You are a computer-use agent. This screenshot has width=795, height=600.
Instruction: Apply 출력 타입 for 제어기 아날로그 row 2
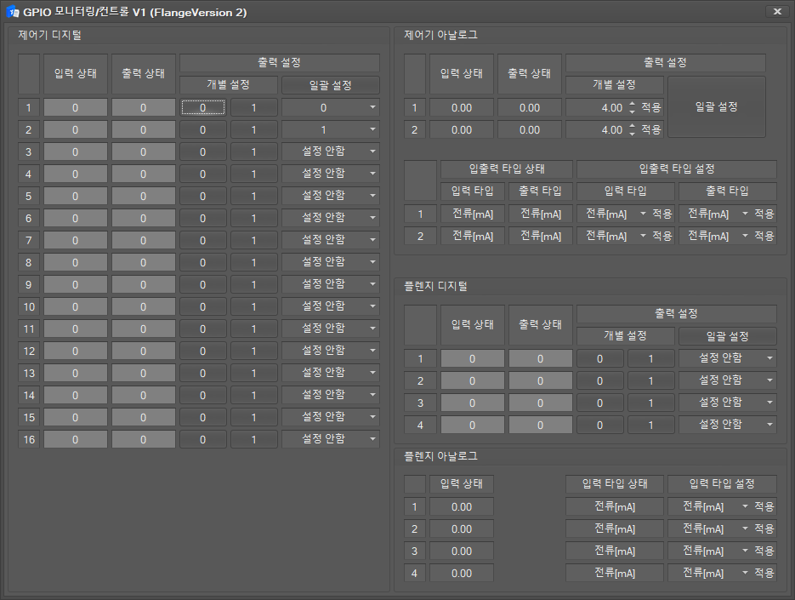[x=764, y=236]
